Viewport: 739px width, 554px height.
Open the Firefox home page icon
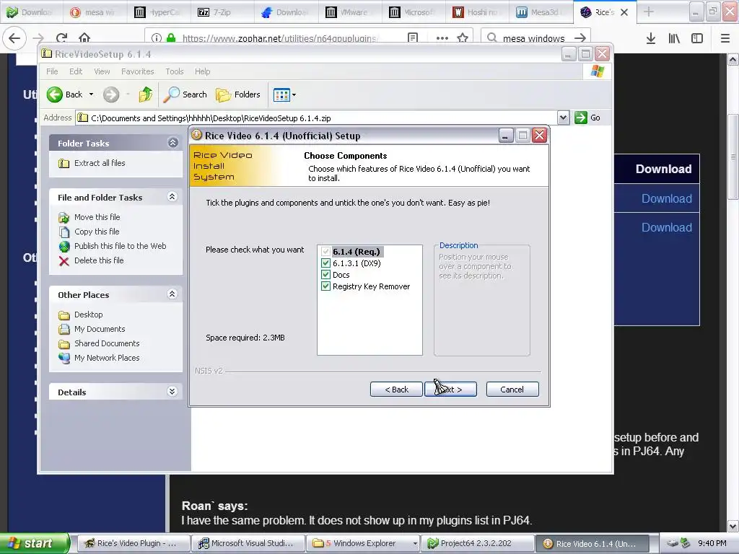click(x=84, y=38)
